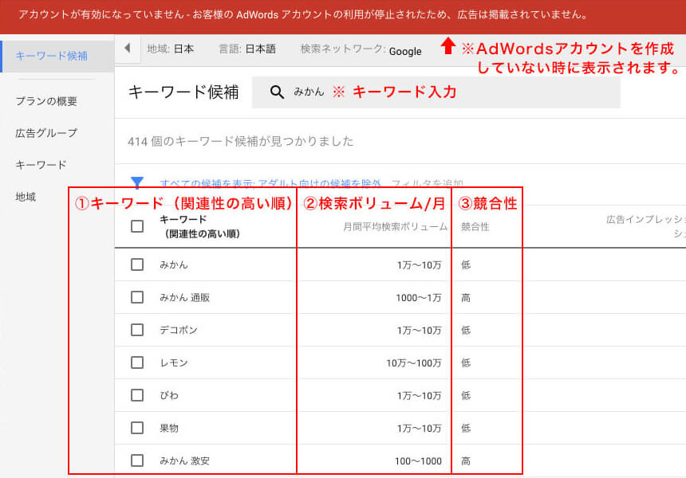Screen dimensions: 686x478
Task: Open キーワード in the sidebar
Action: [x=41, y=165]
